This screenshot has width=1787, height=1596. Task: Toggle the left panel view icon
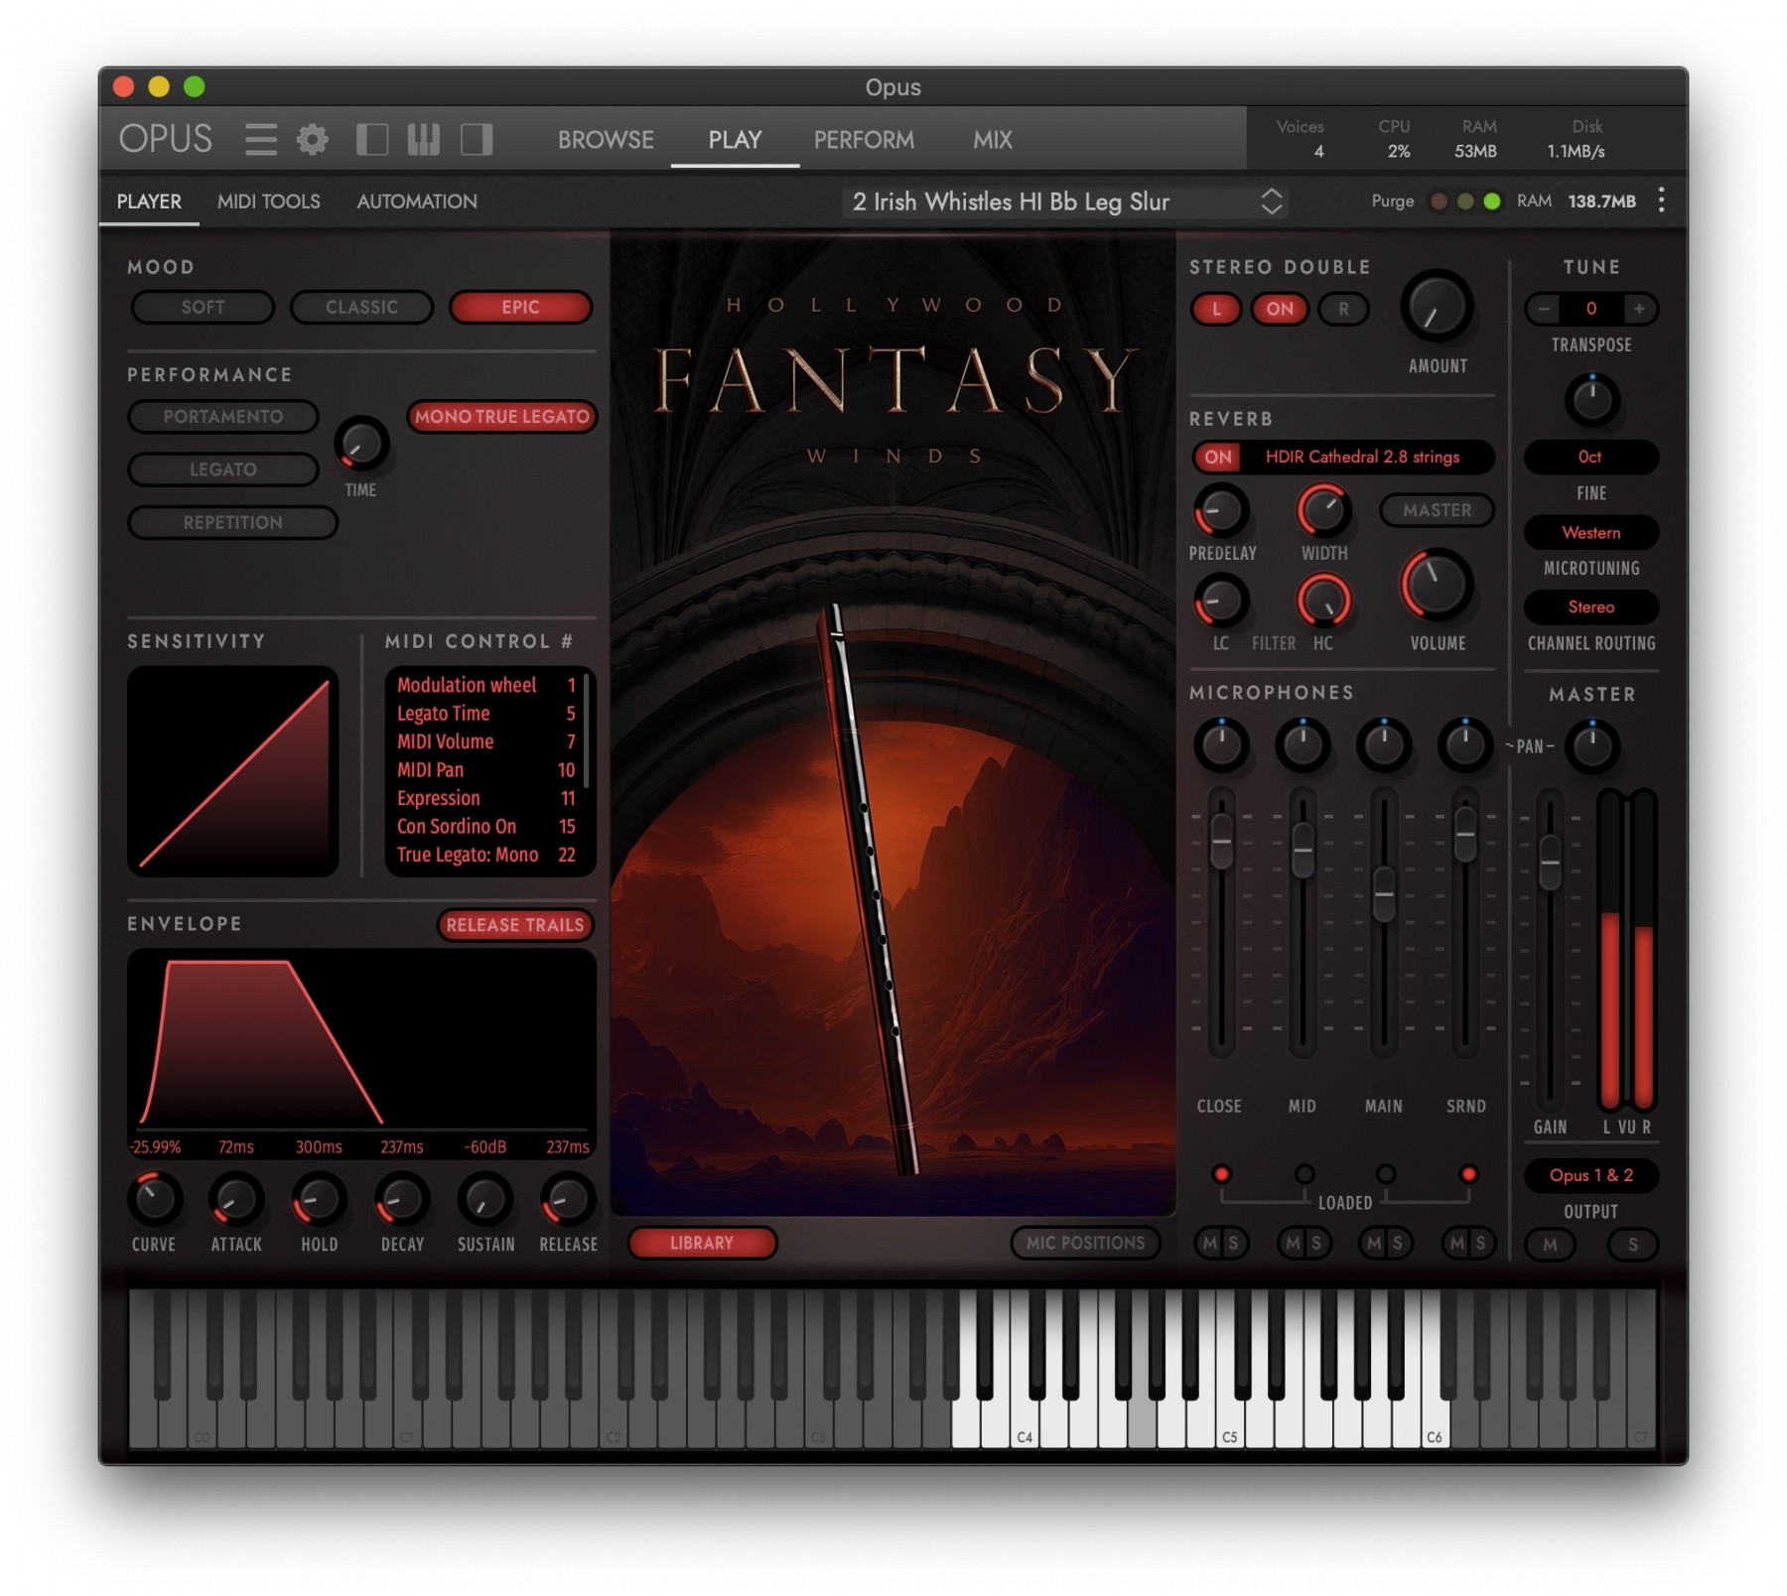tap(372, 139)
